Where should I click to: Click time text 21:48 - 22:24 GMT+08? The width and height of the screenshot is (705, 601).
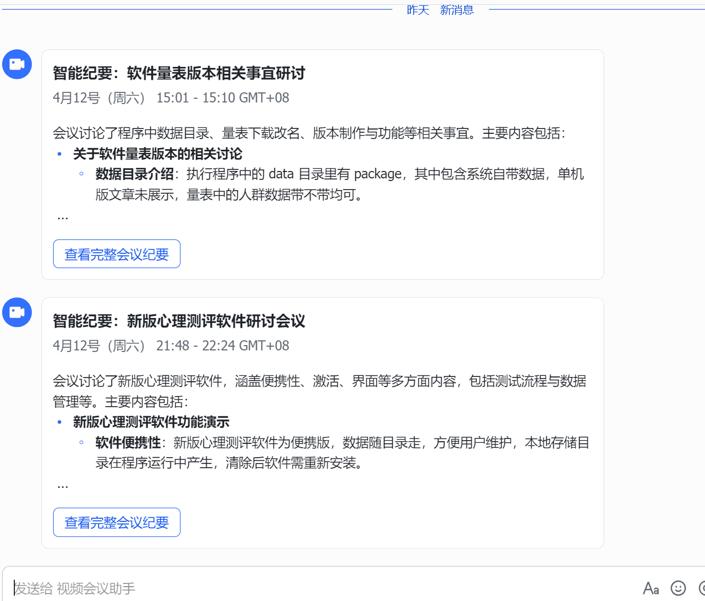[223, 346]
